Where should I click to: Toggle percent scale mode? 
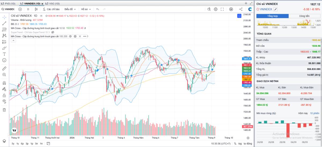point(235,144)
